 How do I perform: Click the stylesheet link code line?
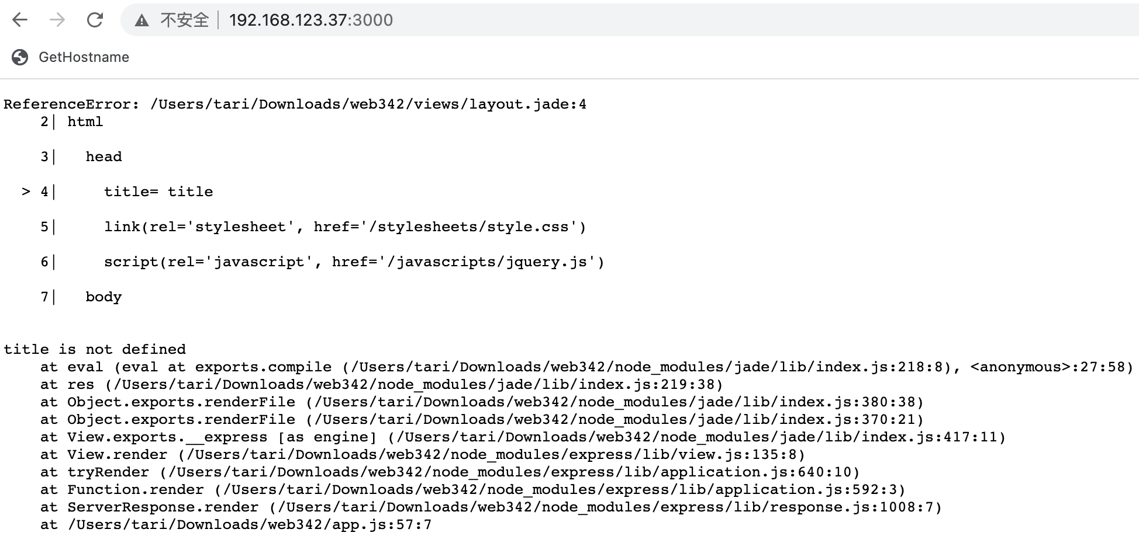pos(313,227)
